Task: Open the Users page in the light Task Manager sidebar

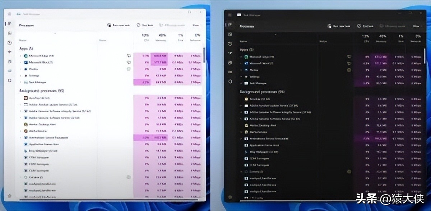Action: (x=9, y=61)
